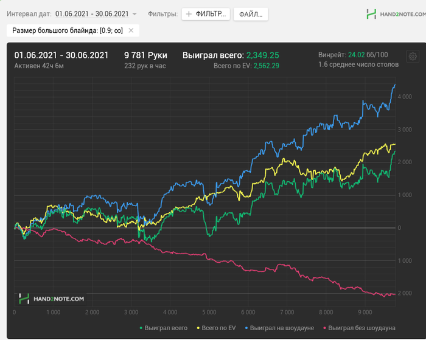Click the Интервал дат label

click(29, 14)
